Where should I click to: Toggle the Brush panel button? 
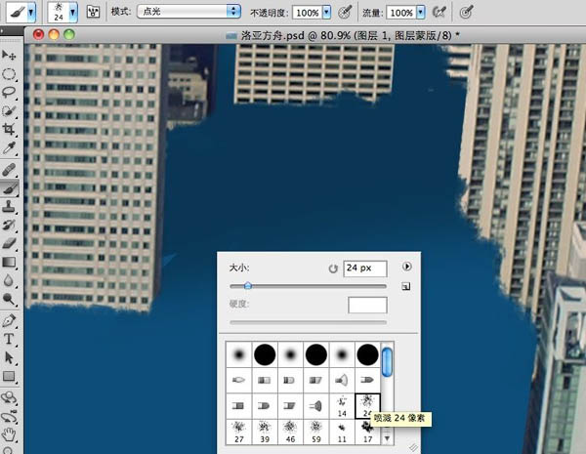click(93, 13)
